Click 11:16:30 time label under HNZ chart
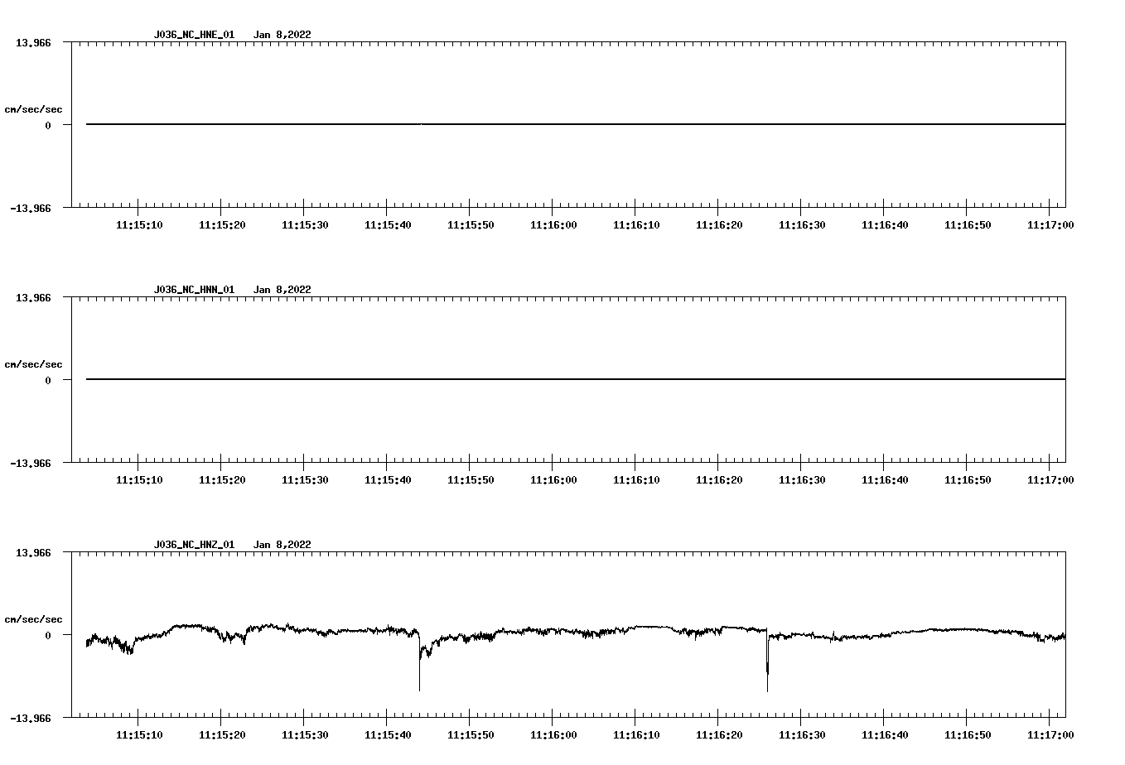1125x765 pixels. [802, 735]
